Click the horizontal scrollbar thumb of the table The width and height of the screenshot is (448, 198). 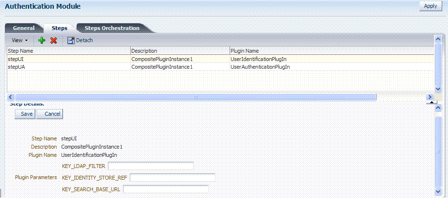click(x=196, y=97)
